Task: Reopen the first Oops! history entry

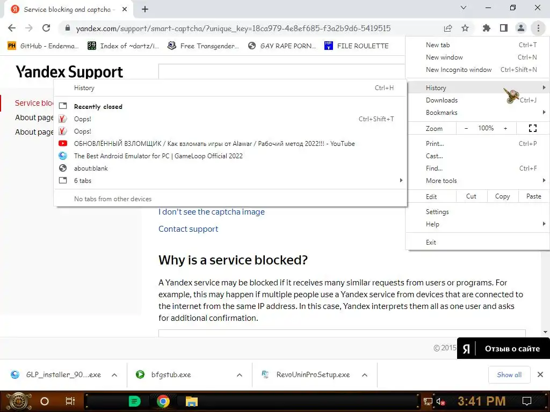Action: 230,119
